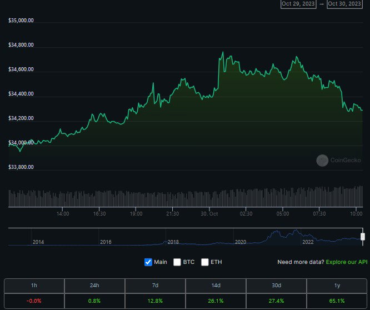Click the 07:30 time axis label

pos(319,214)
